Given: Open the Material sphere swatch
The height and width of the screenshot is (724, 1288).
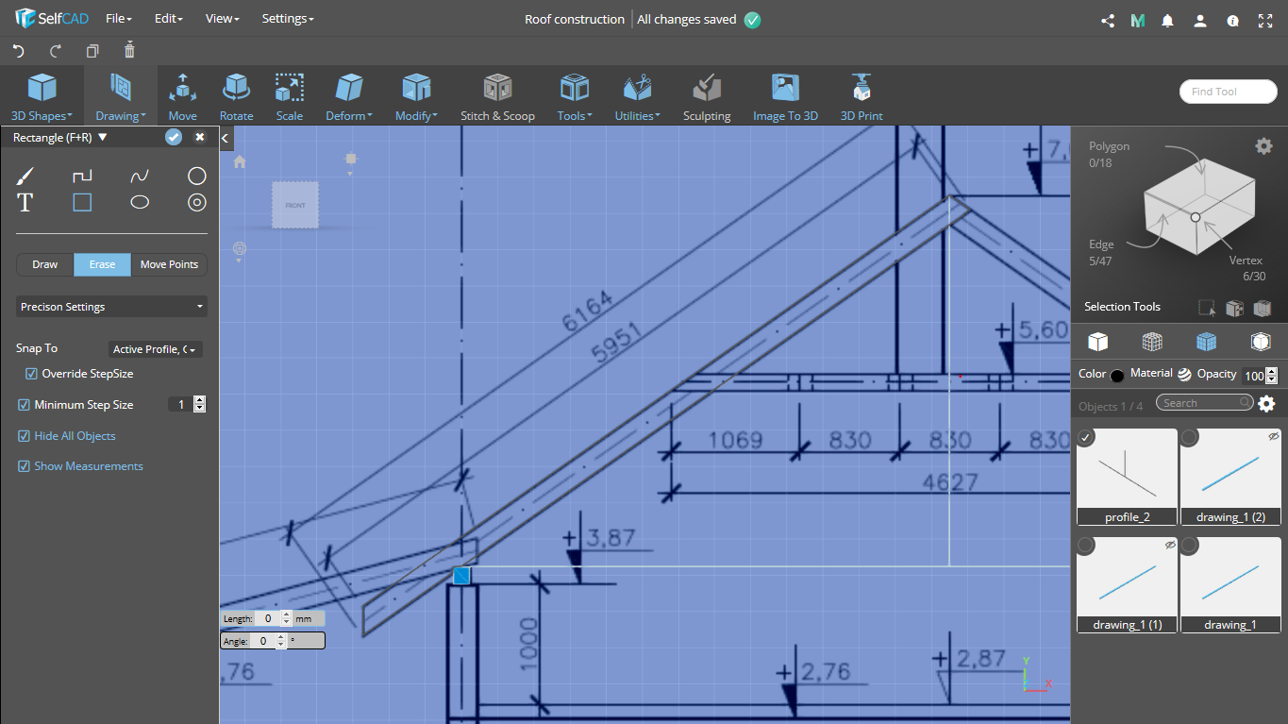Looking at the screenshot, I should 1184,375.
